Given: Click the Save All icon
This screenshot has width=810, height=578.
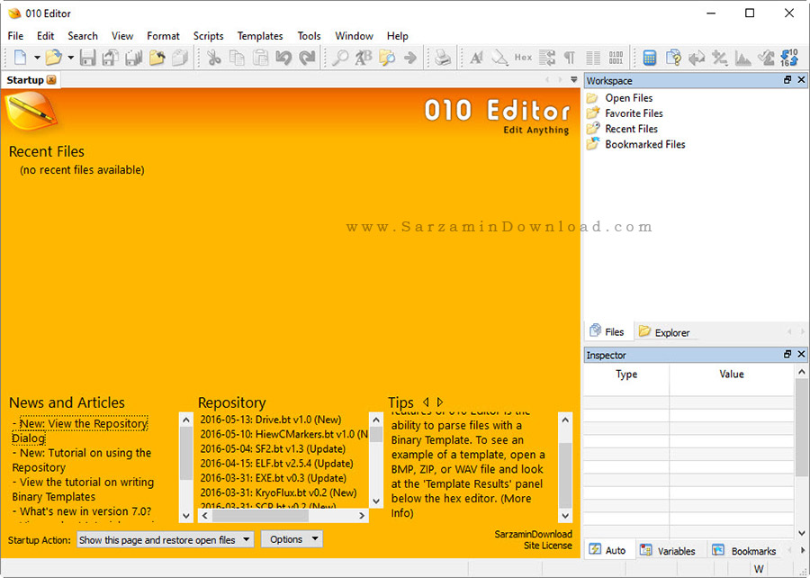Looking at the screenshot, I should coord(133,58).
